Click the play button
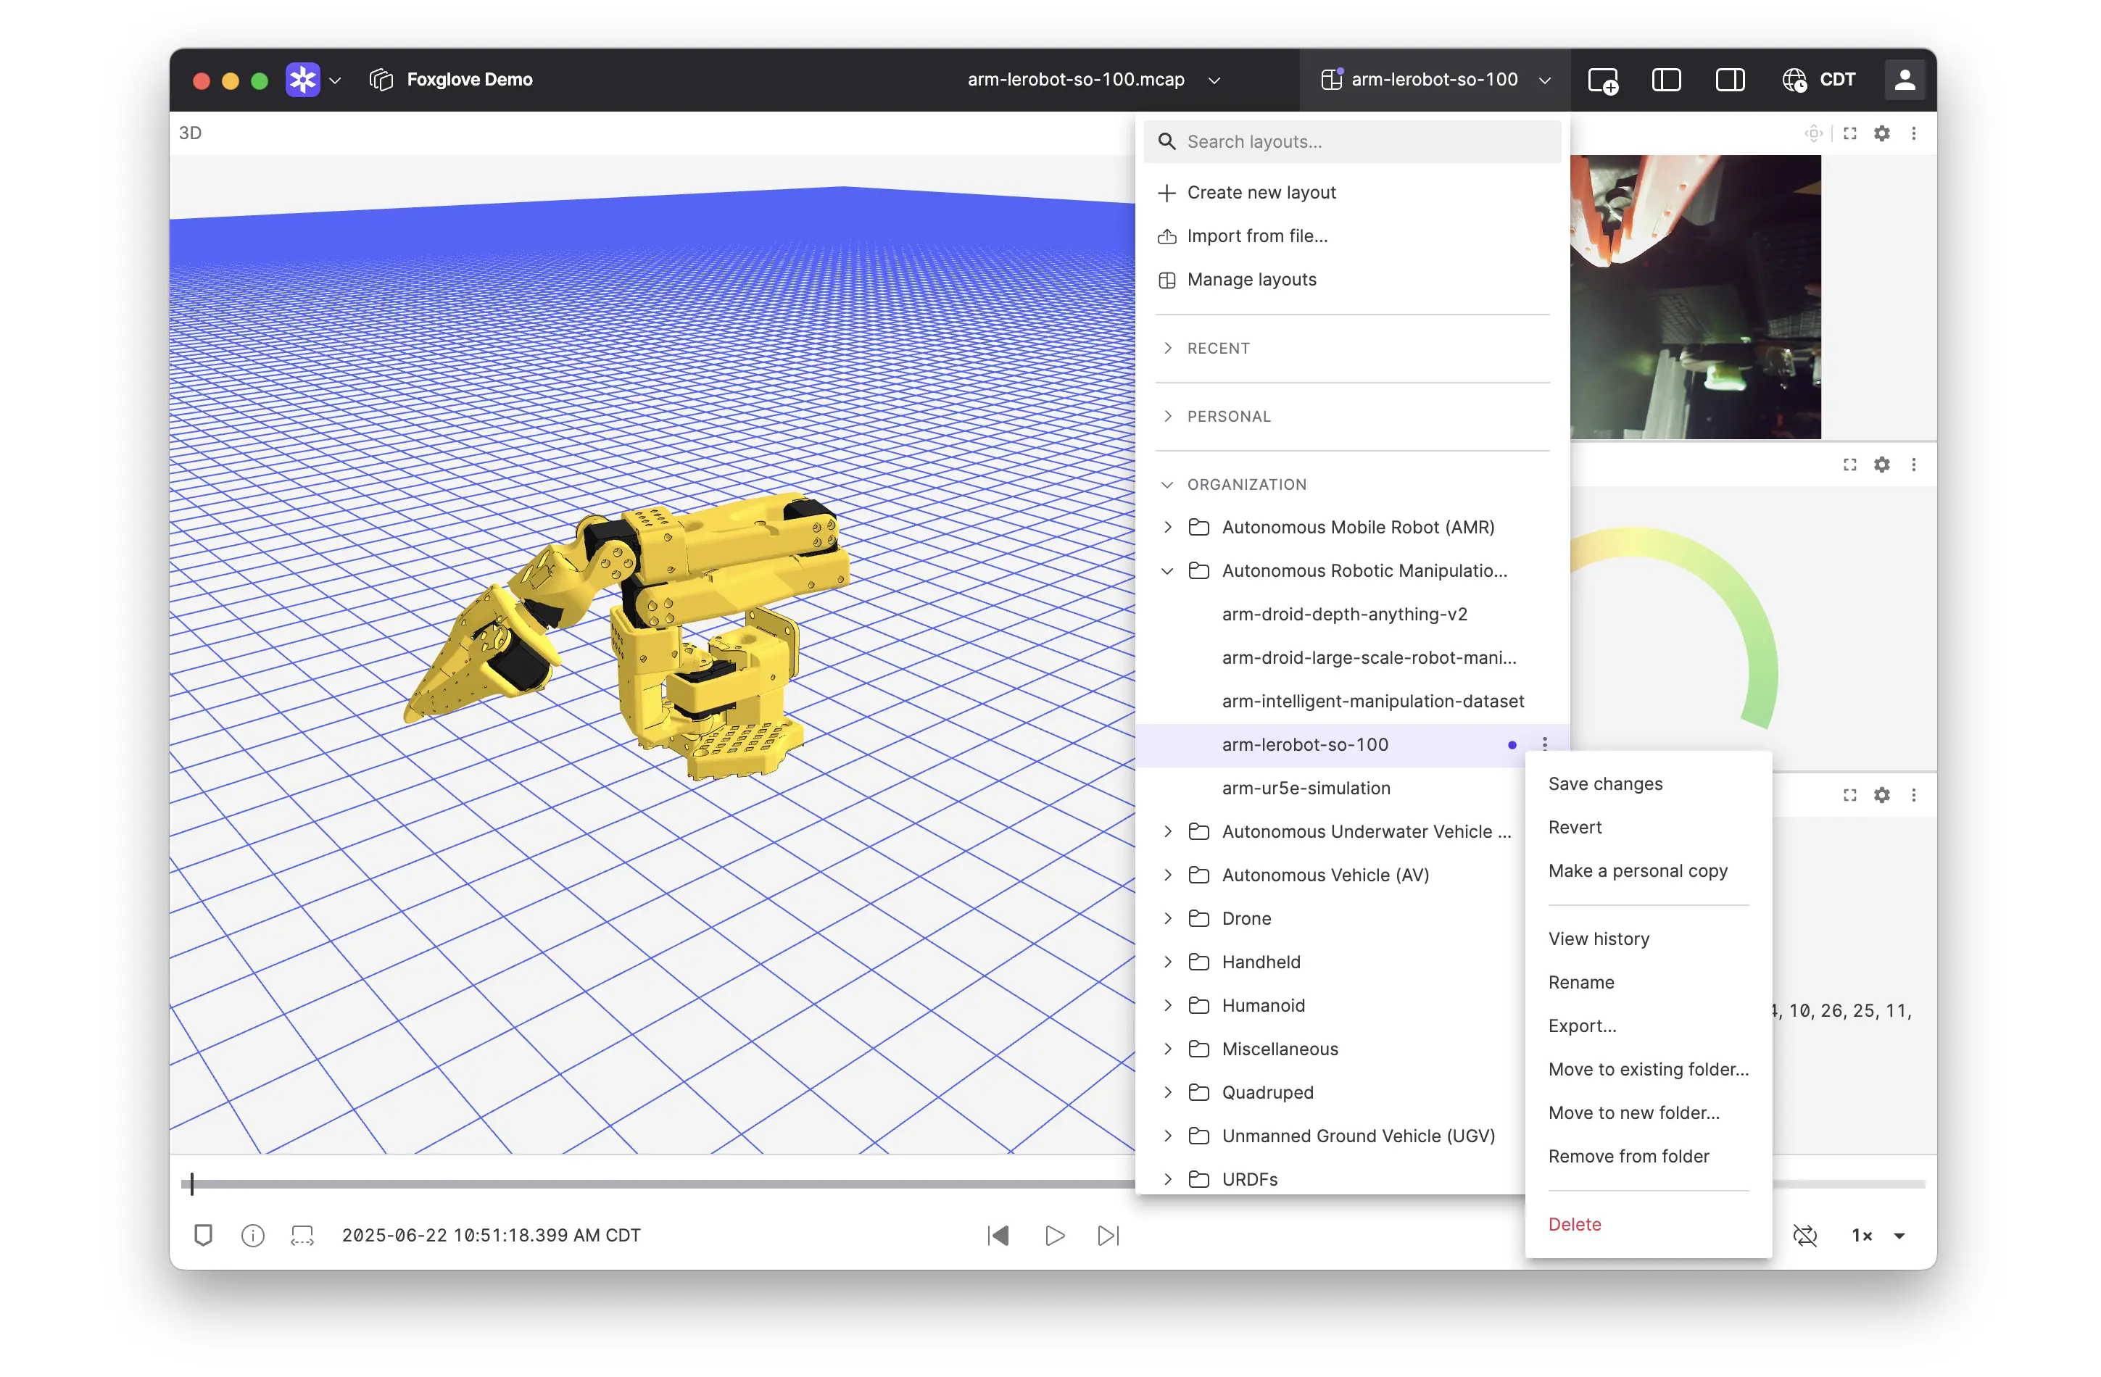 pyautogui.click(x=1054, y=1235)
